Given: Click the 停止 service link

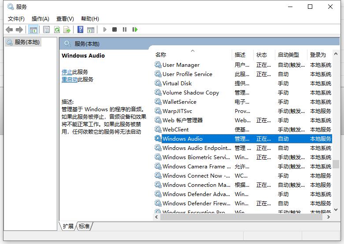Looking at the screenshot, I should 67,72.
